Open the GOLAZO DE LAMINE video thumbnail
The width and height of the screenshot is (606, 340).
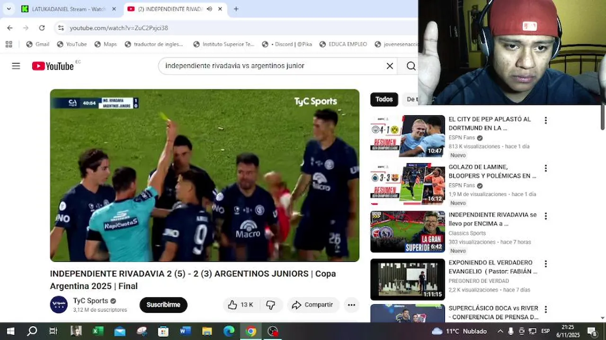pyautogui.click(x=408, y=184)
